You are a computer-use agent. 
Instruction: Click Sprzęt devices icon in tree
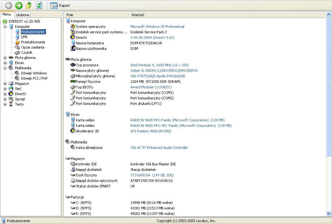click(x=11, y=99)
